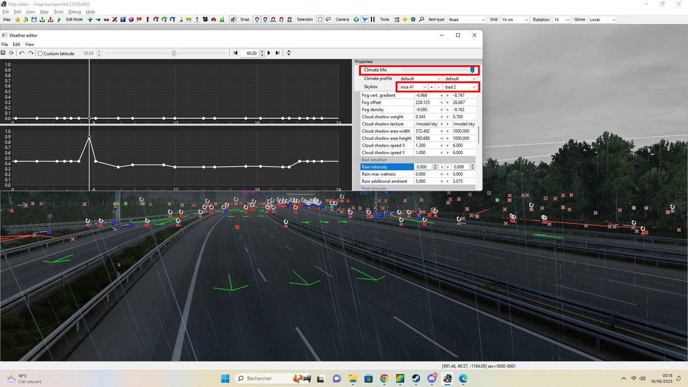Toggle the second snap magnet icon

click(x=266, y=19)
